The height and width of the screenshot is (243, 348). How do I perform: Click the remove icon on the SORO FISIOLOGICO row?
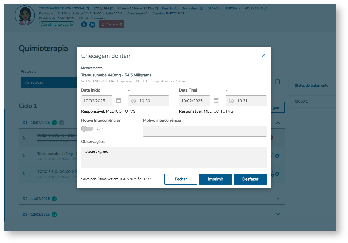pos(277,174)
